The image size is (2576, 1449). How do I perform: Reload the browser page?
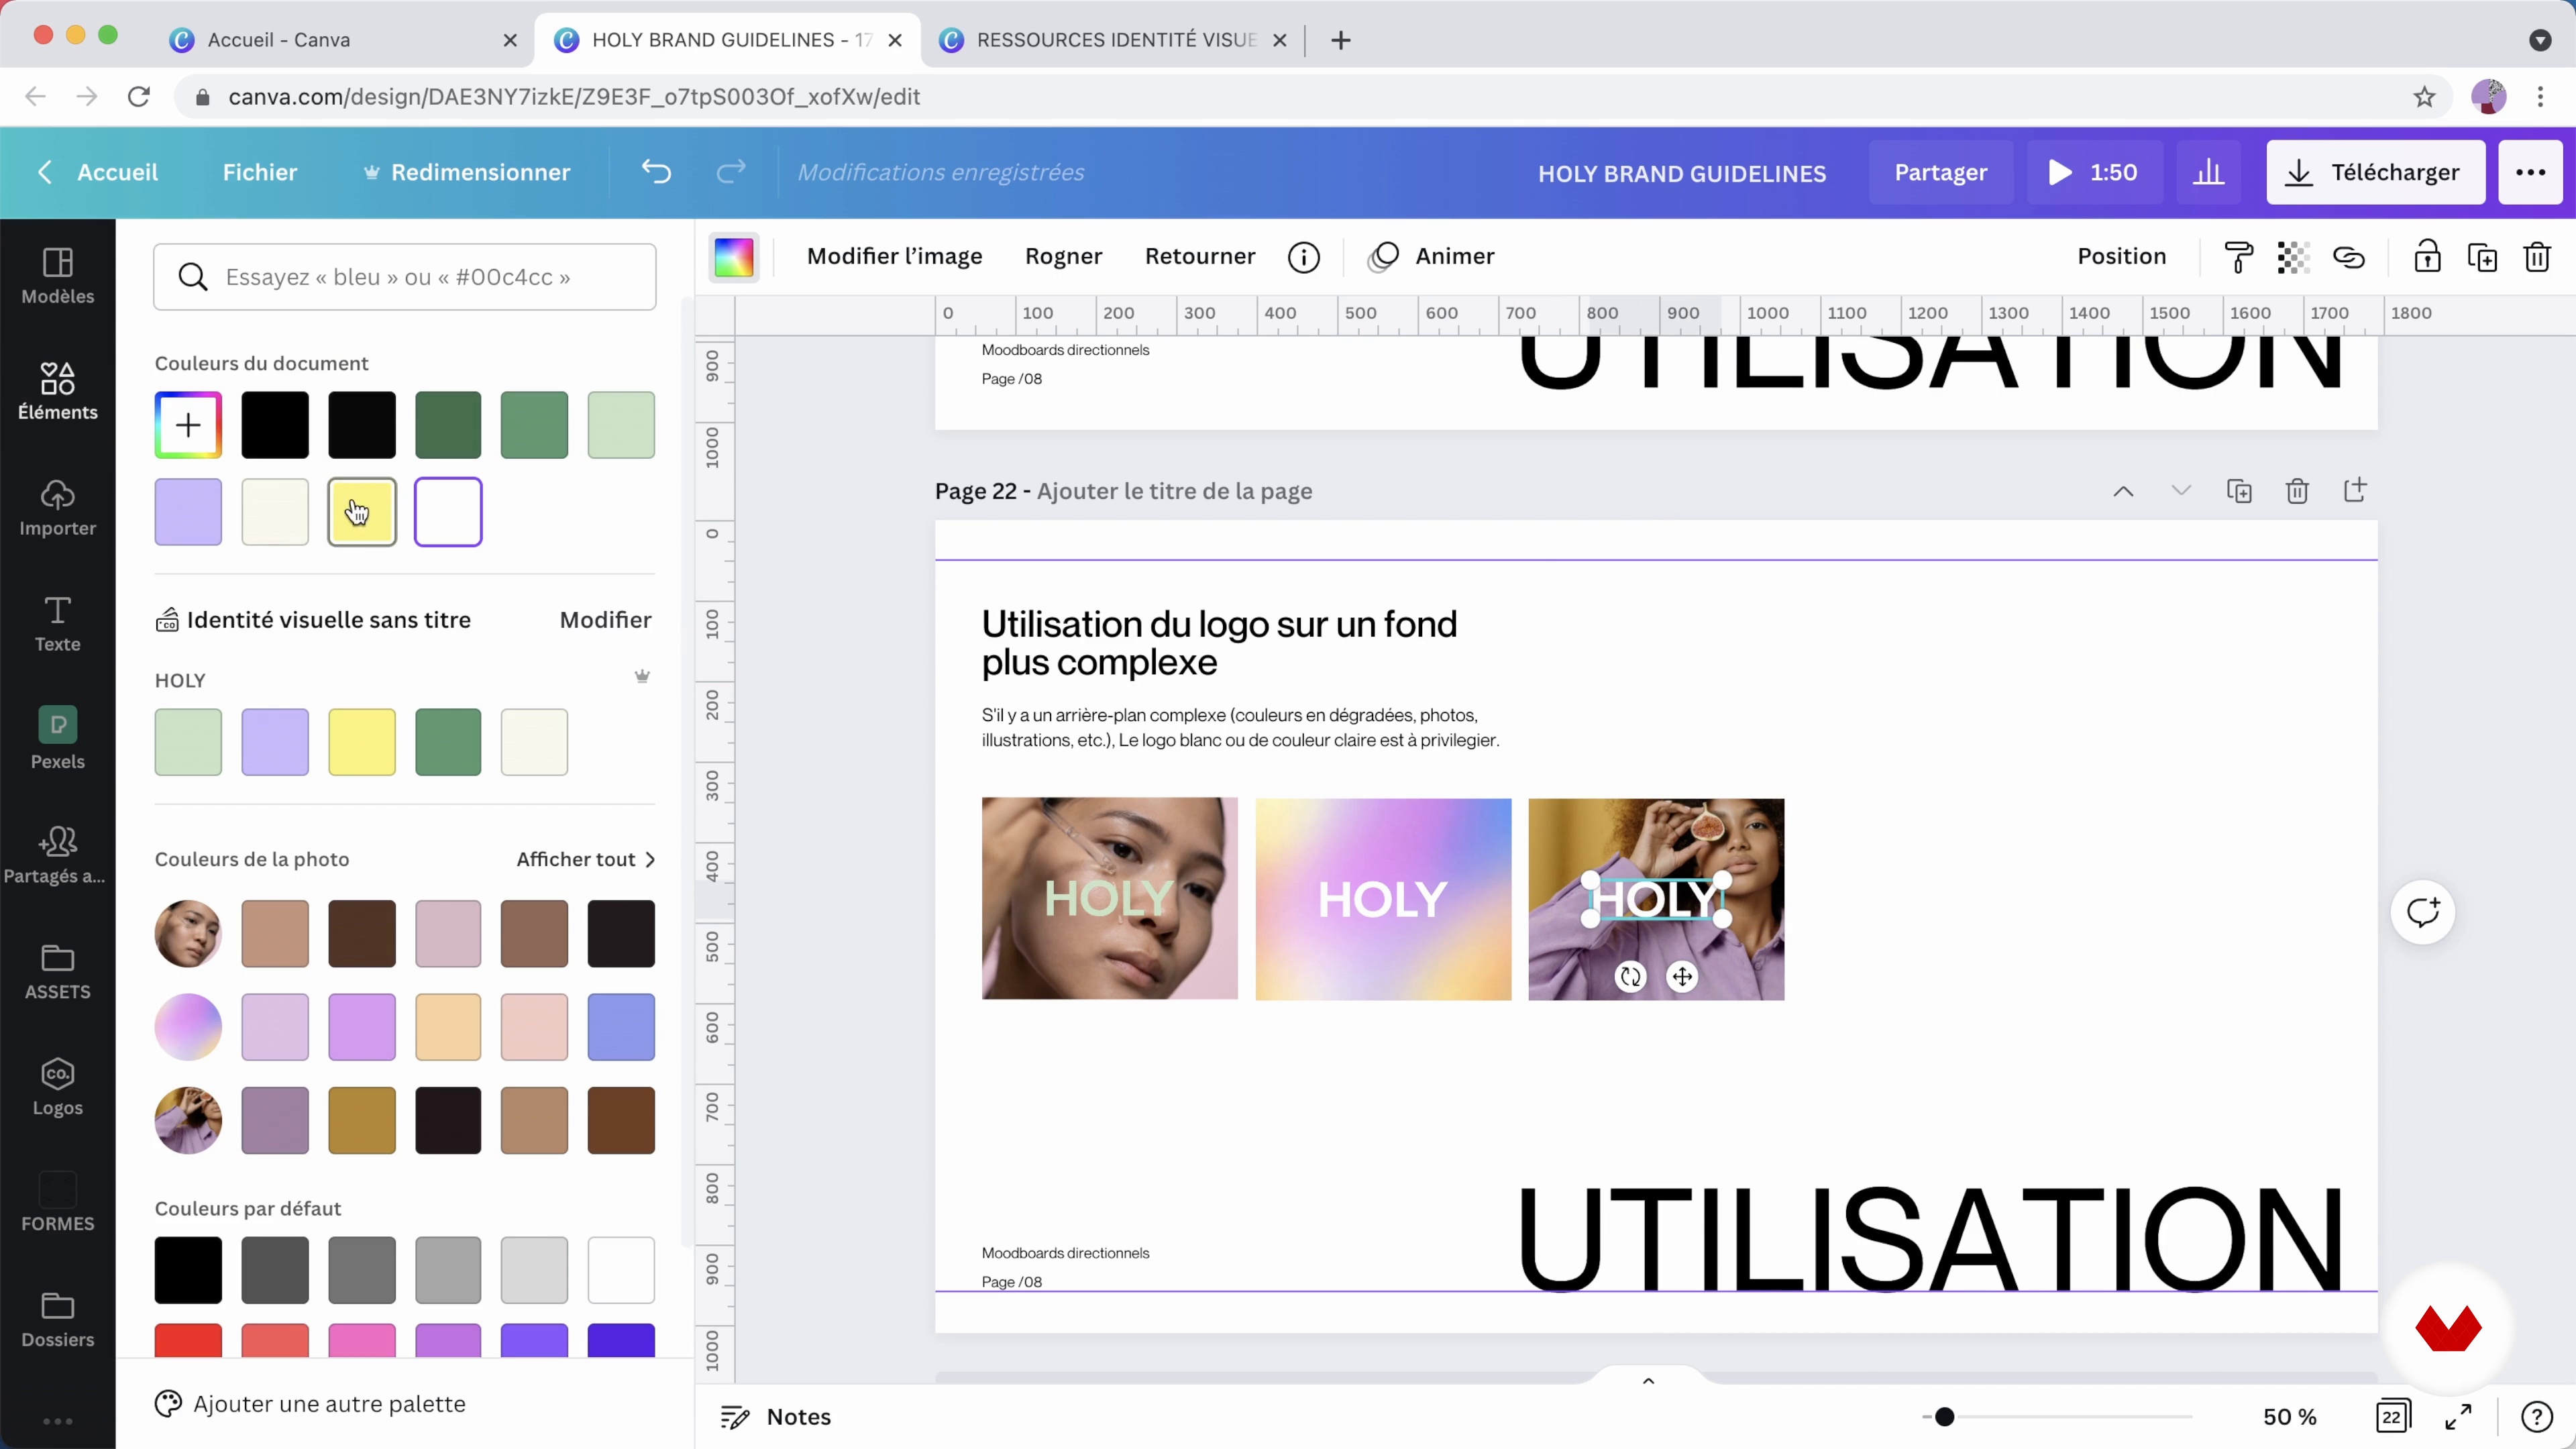click(139, 97)
